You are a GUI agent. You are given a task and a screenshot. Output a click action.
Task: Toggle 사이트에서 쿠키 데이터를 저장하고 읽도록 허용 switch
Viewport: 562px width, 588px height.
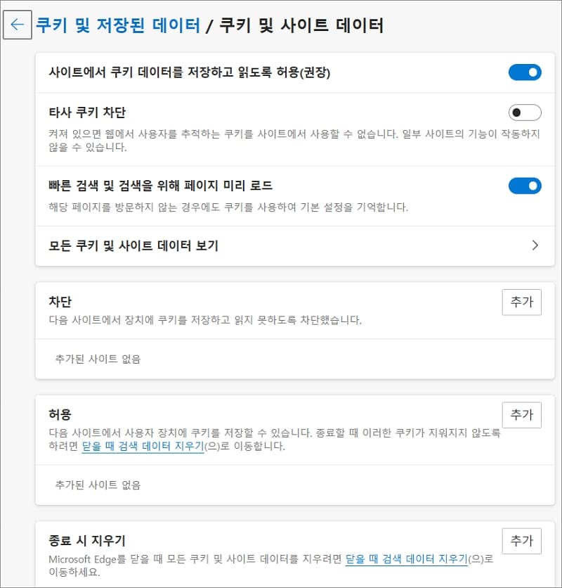525,72
